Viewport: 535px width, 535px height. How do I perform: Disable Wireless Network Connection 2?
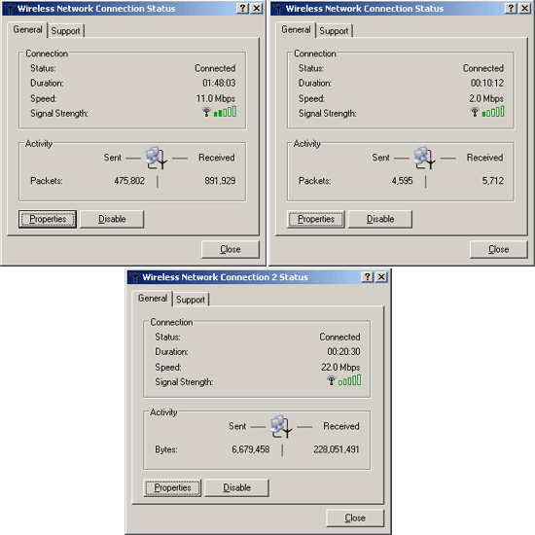(x=236, y=487)
